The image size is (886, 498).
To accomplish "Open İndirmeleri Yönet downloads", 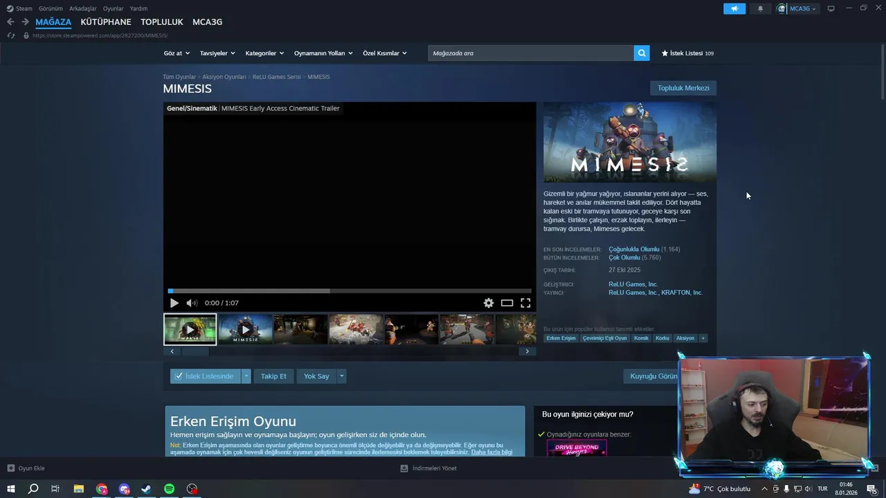I will [428, 468].
